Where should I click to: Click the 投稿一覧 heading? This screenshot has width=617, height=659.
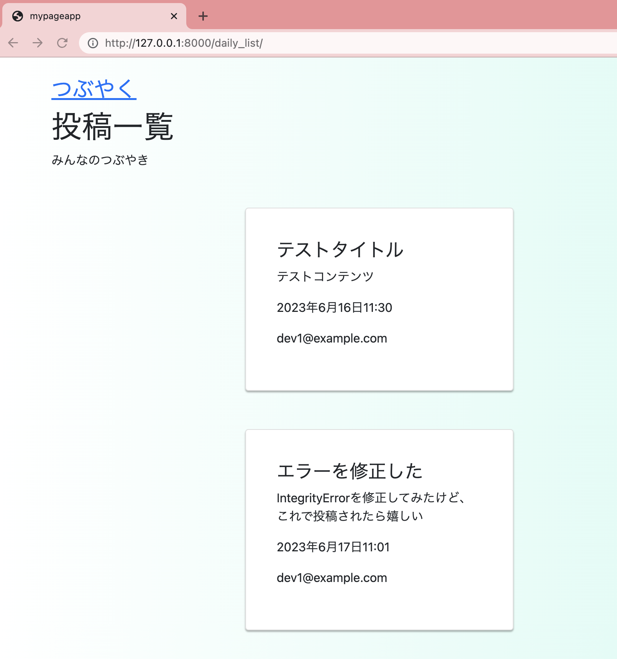[x=113, y=126]
